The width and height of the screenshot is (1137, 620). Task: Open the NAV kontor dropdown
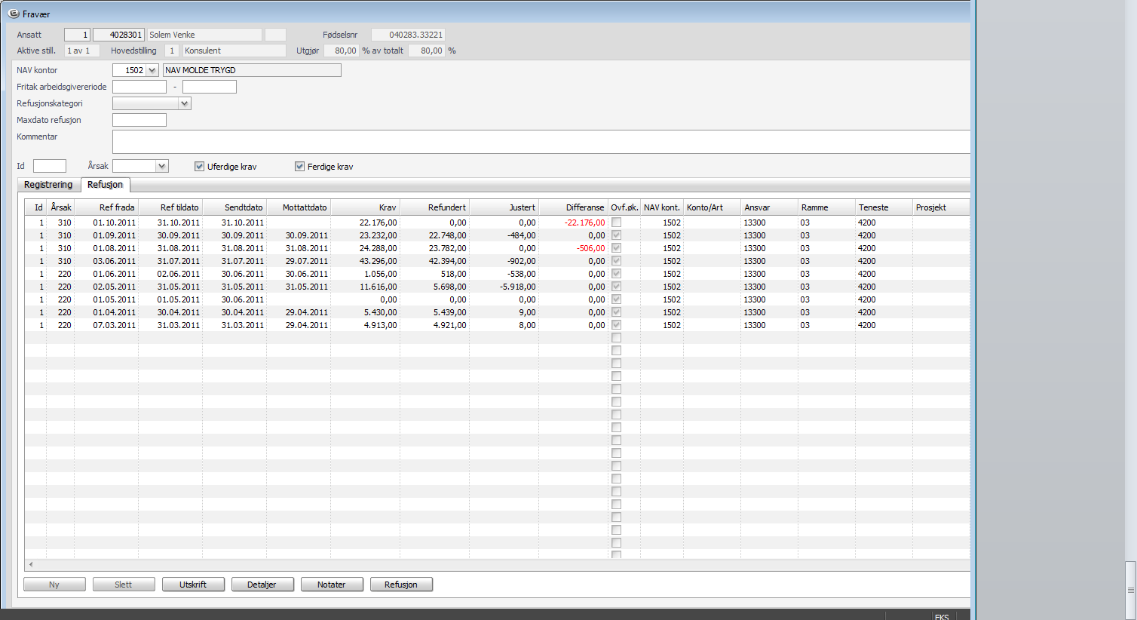(x=152, y=70)
